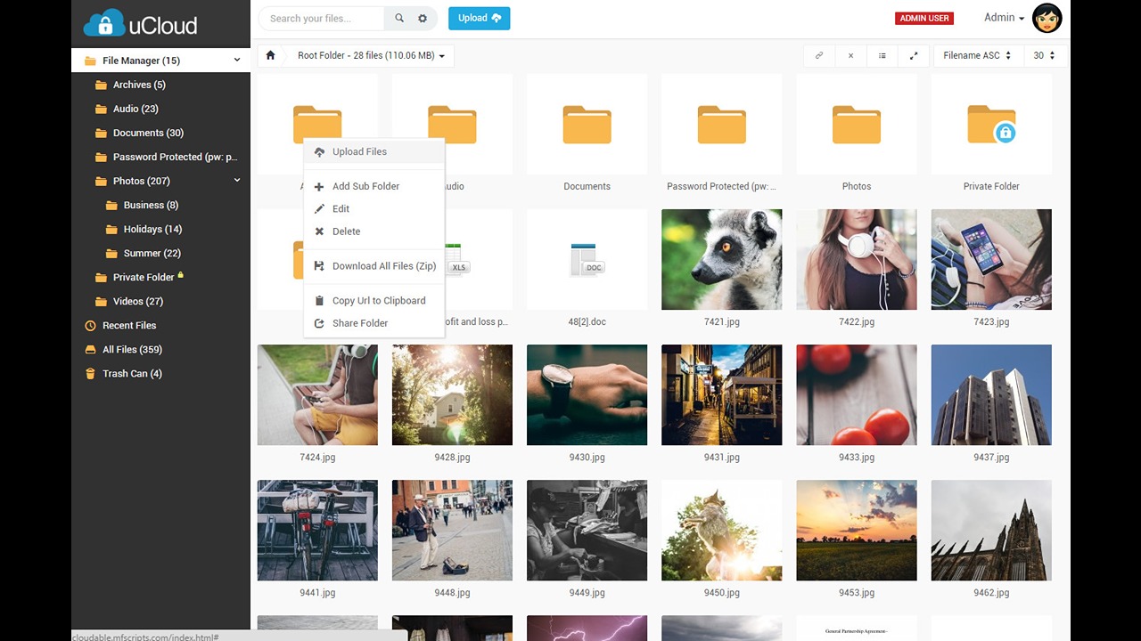1141x641 pixels.
Task: Click the clear selection X icon
Action: [850, 55]
